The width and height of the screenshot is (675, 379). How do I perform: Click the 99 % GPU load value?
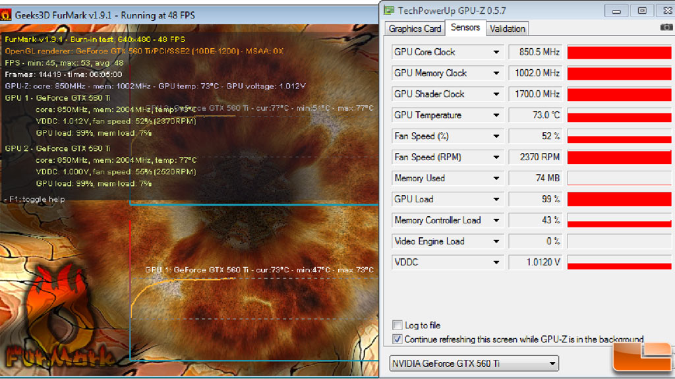pyautogui.click(x=535, y=200)
